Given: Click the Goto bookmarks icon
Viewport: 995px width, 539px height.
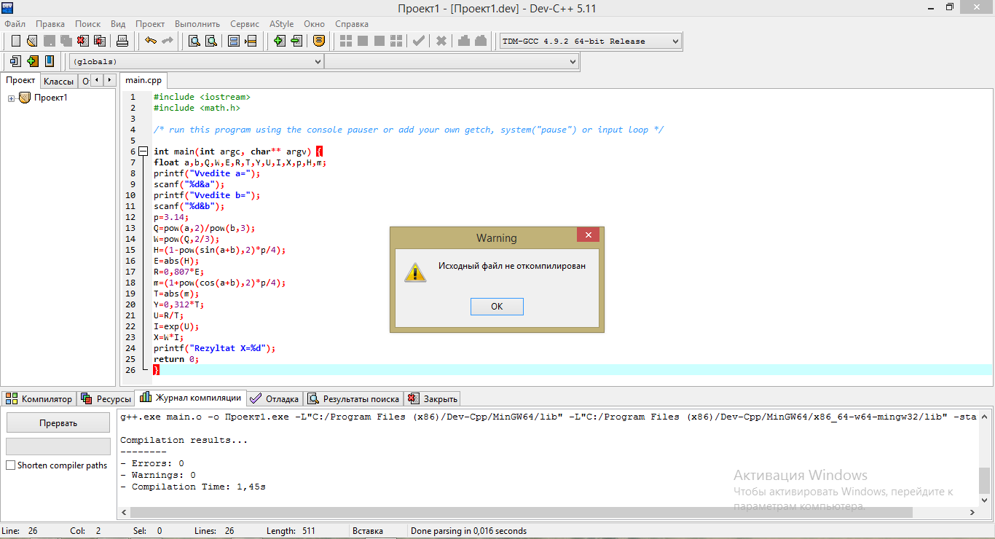Looking at the screenshot, I should pyautogui.click(x=50, y=61).
